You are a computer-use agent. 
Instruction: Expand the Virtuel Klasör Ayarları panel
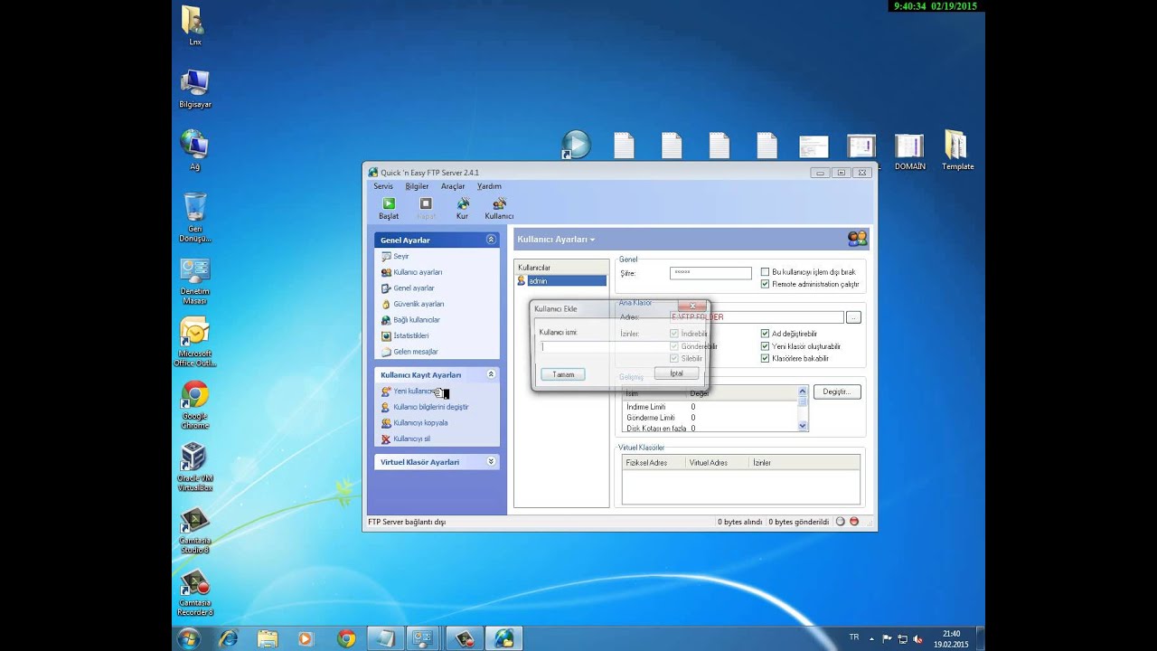[491, 461]
